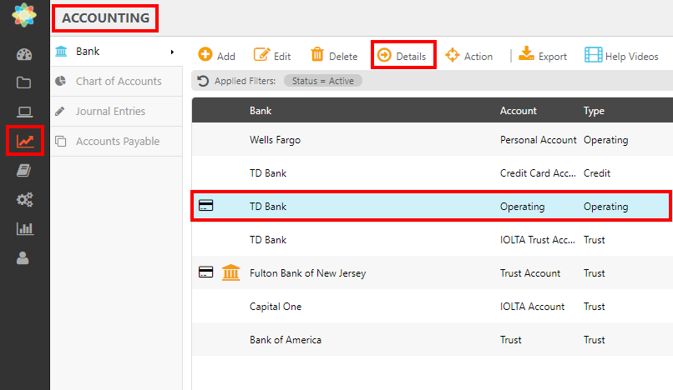Open the dashboard gauge icon in sidebar
This screenshot has height=390, width=673.
pyautogui.click(x=24, y=54)
